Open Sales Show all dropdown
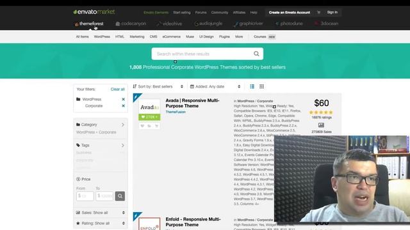 101,213
